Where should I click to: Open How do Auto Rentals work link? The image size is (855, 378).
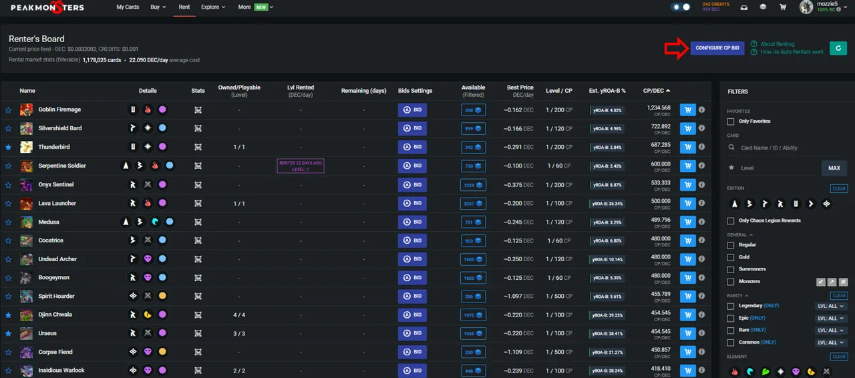point(792,52)
